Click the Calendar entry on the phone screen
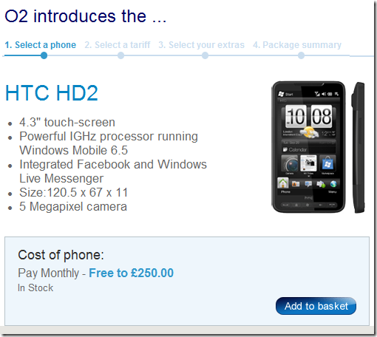The image size is (377, 337). point(308,149)
